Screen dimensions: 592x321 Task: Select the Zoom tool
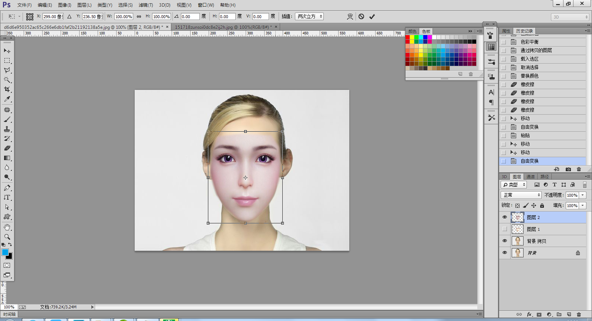pyautogui.click(x=7, y=237)
